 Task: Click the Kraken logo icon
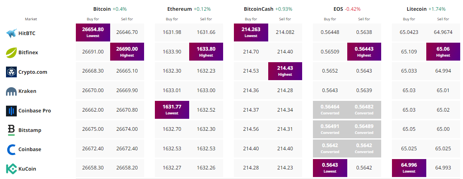point(11,91)
